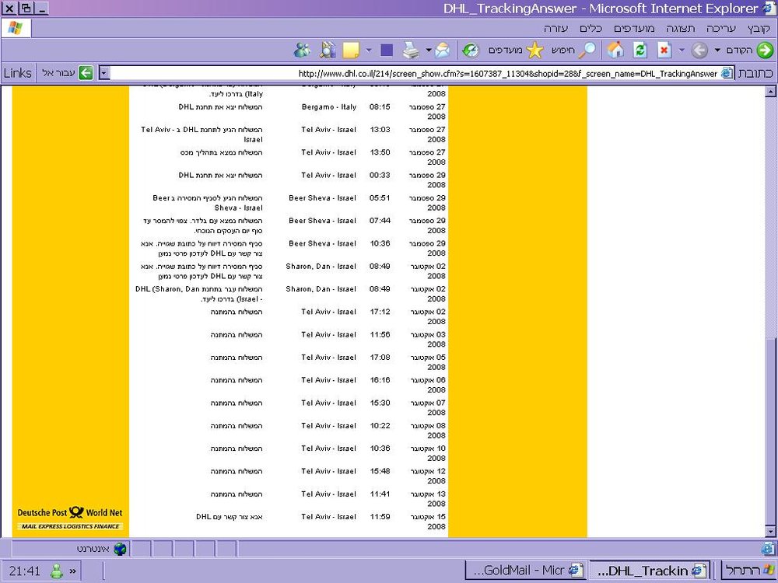Switch to the DHL_Trackin taskbar button

point(650,571)
